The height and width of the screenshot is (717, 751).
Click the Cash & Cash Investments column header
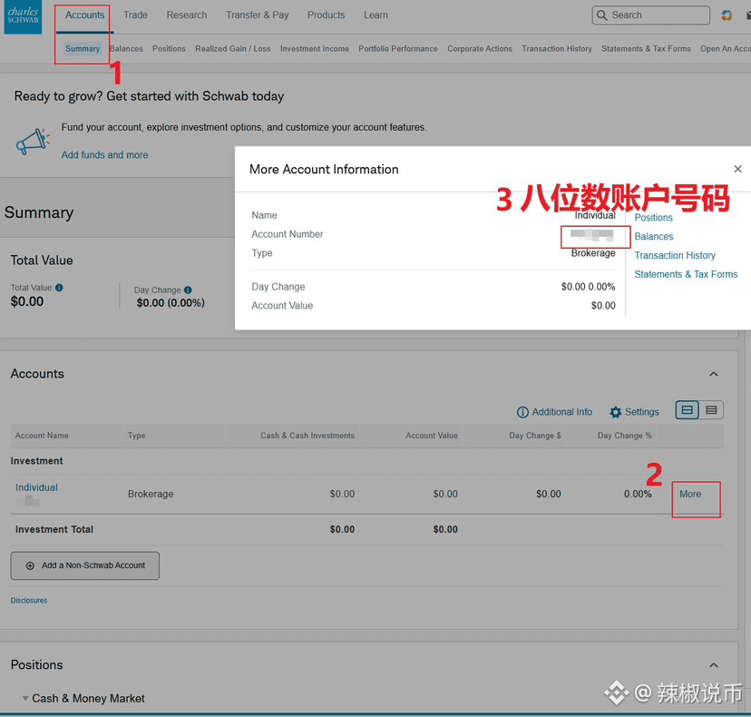click(307, 436)
